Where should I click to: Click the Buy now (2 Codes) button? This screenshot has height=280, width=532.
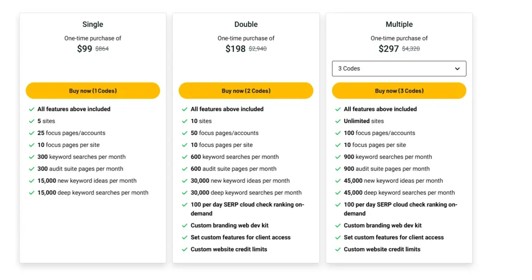pyautogui.click(x=246, y=90)
